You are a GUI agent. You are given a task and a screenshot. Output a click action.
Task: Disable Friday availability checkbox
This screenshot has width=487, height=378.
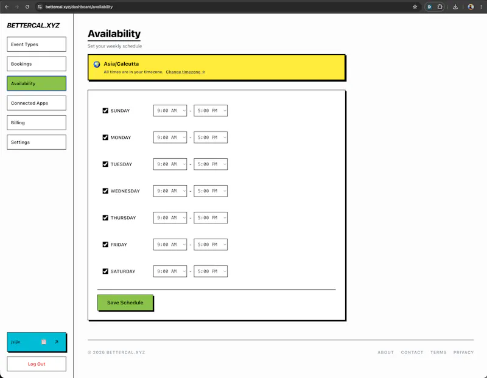coord(105,245)
